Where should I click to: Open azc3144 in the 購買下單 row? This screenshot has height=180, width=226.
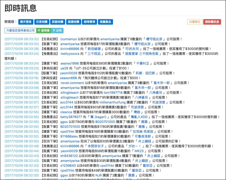[x=67, y=107]
